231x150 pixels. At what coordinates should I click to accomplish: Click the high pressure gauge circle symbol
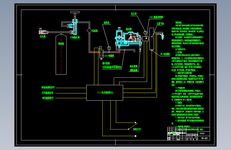pos(109,48)
